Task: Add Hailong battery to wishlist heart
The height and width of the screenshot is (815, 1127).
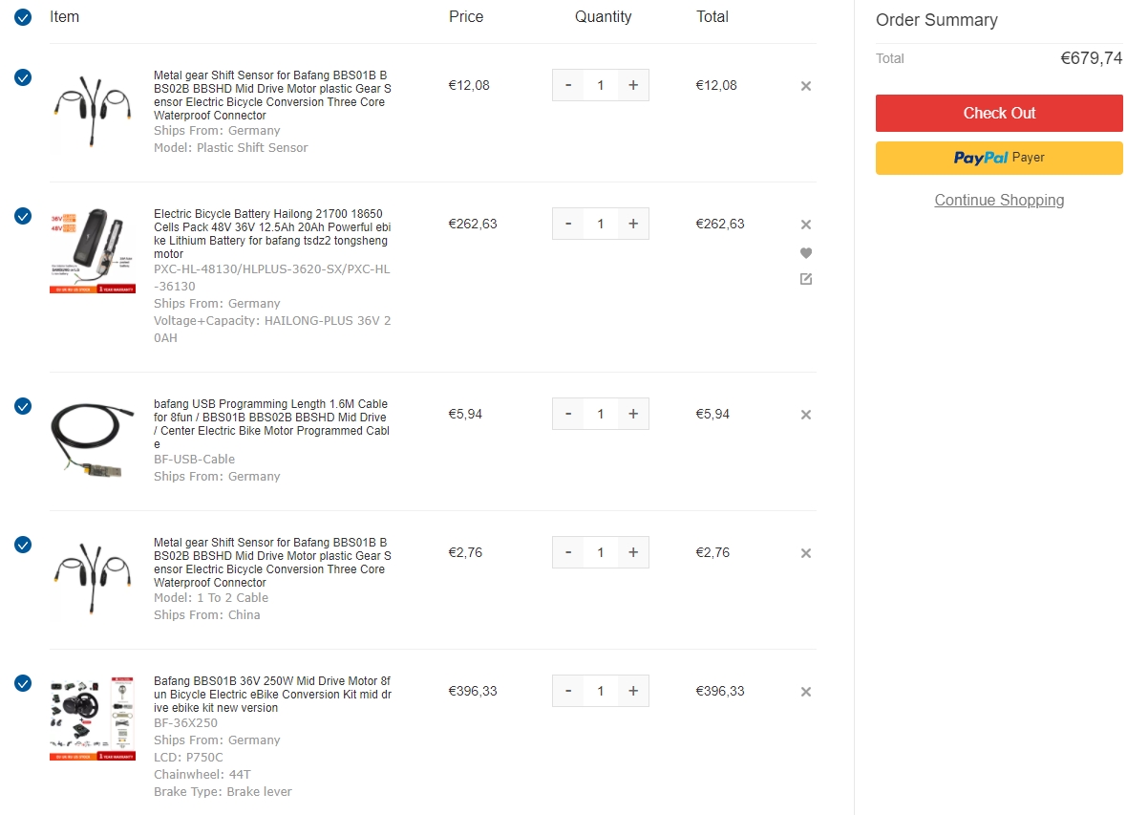Action: [x=805, y=253]
